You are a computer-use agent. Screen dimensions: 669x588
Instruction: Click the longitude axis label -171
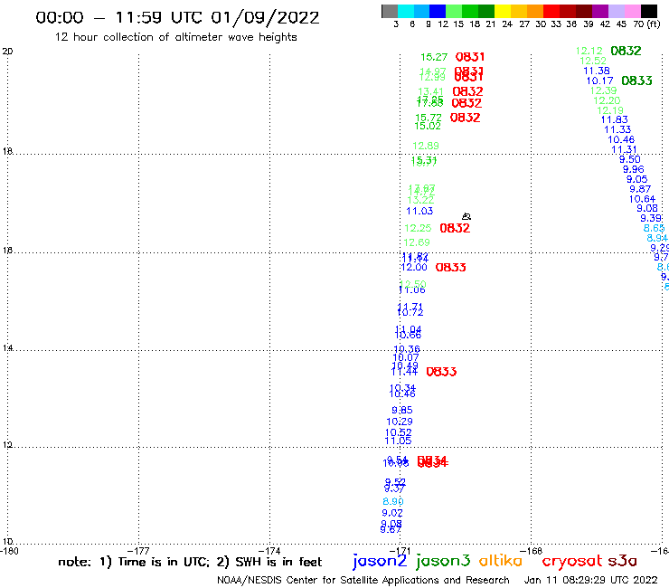pyautogui.click(x=401, y=551)
